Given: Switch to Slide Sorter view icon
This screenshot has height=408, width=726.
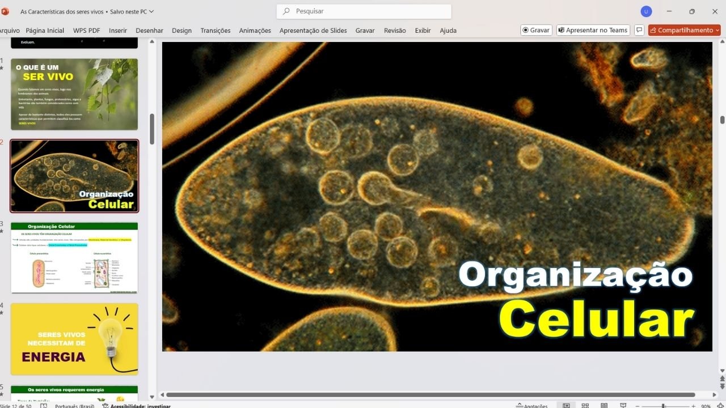Looking at the screenshot, I should click(585, 406).
